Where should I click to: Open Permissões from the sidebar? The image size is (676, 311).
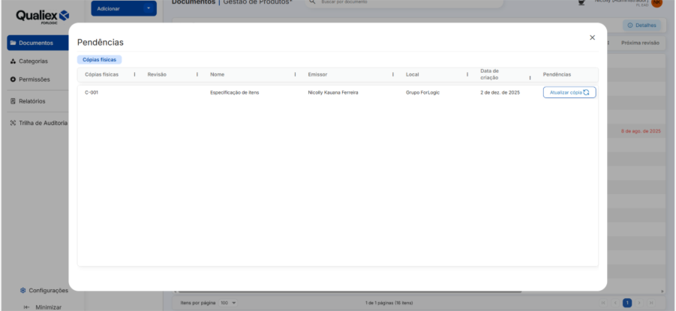(x=34, y=79)
